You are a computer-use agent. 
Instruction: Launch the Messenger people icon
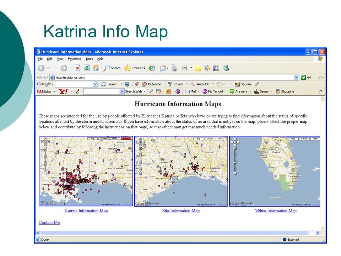(x=226, y=68)
